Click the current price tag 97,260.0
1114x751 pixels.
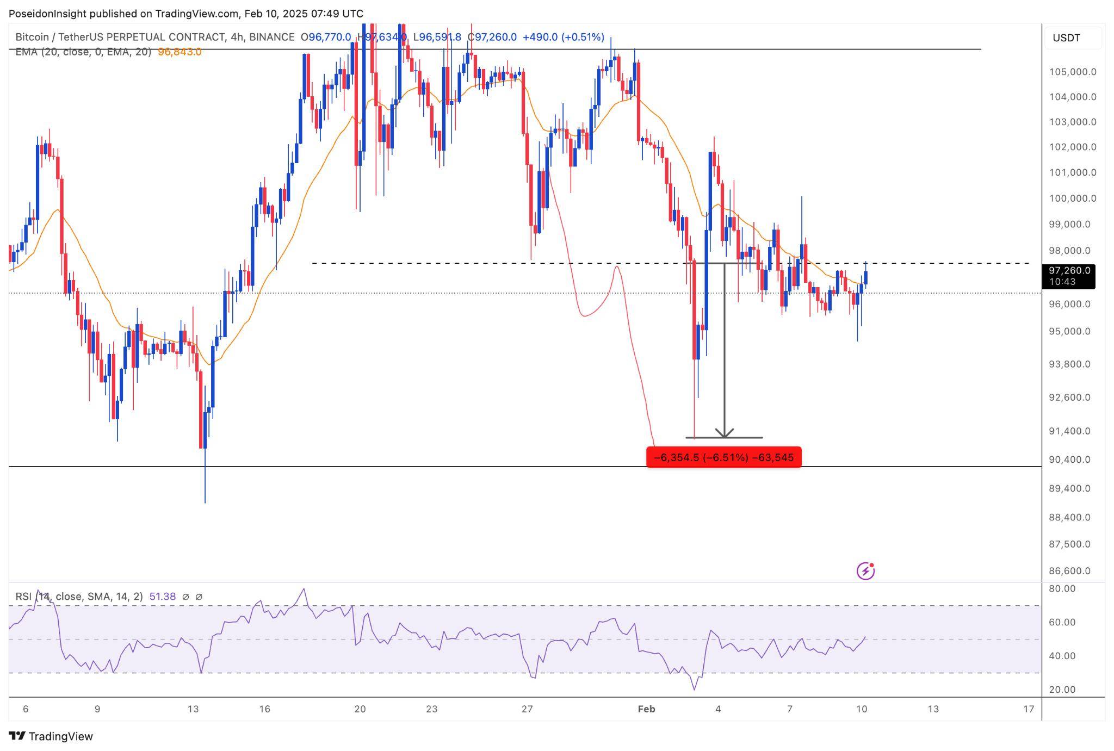pyautogui.click(x=1068, y=276)
